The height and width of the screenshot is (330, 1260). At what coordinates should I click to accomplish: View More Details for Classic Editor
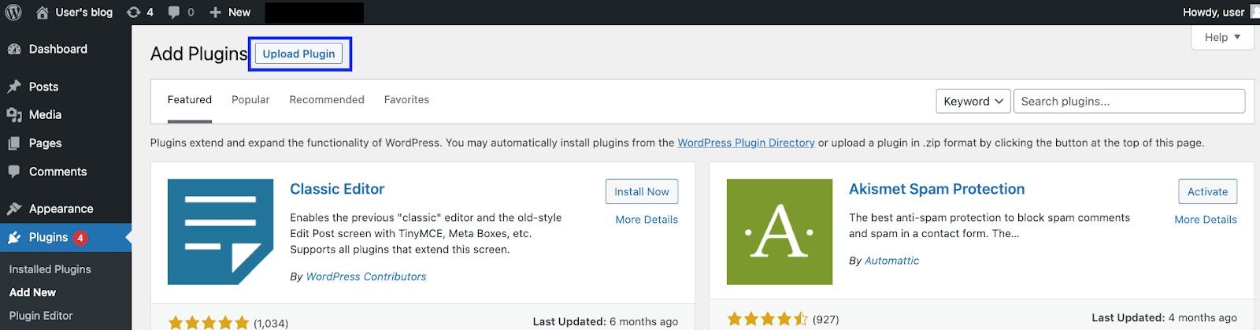coord(647,220)
